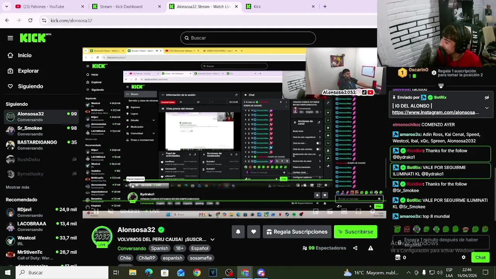Pause the Alonsosa32 live video
The height and width of the screenshot is (279, 496).
coord(95,212)
